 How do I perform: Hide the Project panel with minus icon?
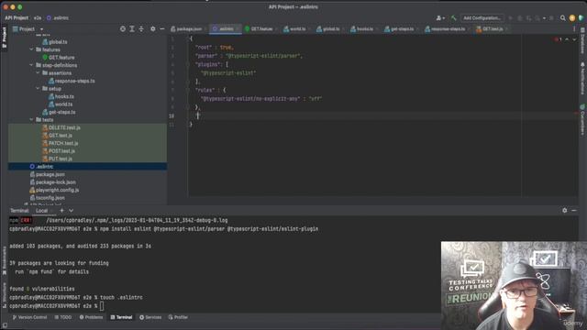(162, 28)
